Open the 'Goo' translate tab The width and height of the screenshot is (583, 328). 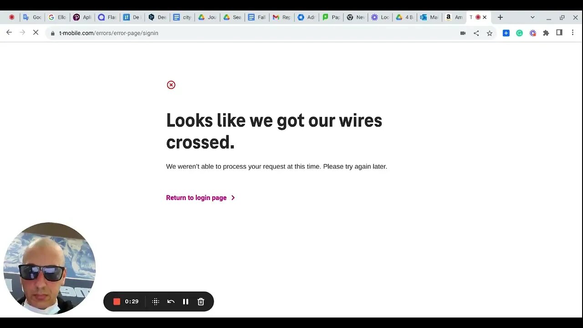click(x=32, y=17)
